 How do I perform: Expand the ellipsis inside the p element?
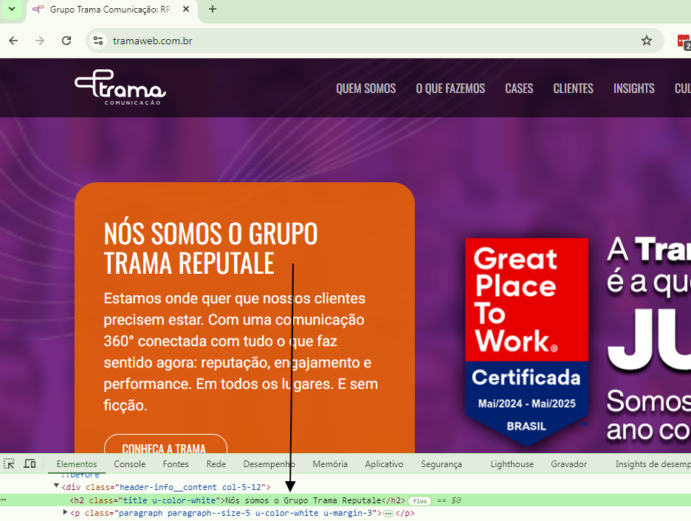pos(388,514)
